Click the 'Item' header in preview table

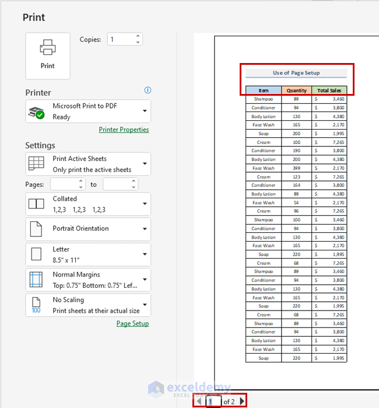pos(264,90)
